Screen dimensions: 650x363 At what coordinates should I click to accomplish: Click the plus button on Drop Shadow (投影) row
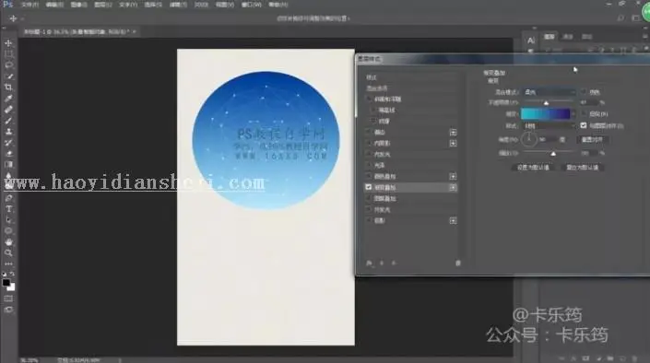click(453, 221)
